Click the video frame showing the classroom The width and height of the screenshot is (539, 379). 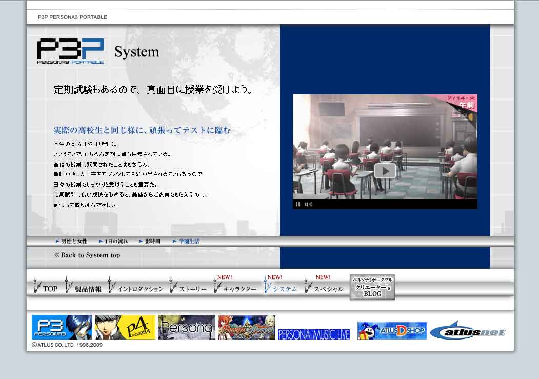coord(385,147)
